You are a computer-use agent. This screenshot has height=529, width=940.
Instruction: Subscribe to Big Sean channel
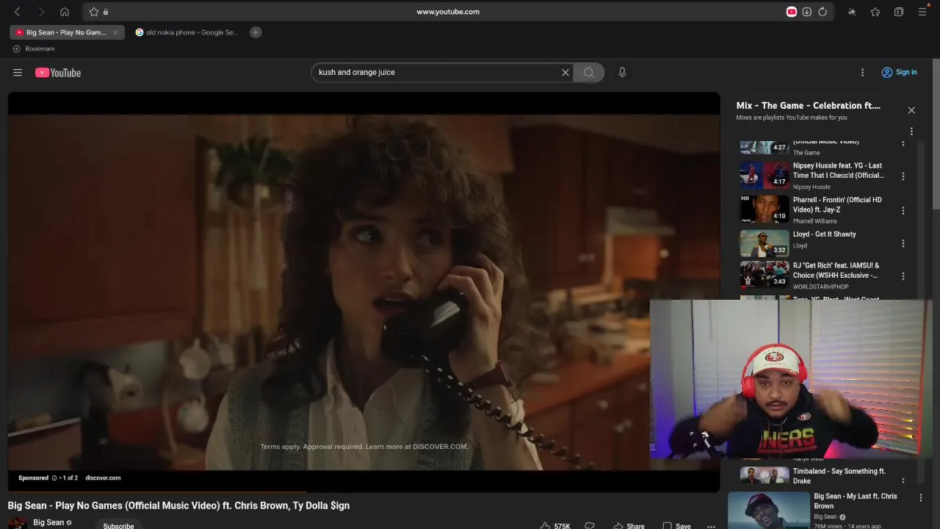pyautogui.click(x=118, y=525)
